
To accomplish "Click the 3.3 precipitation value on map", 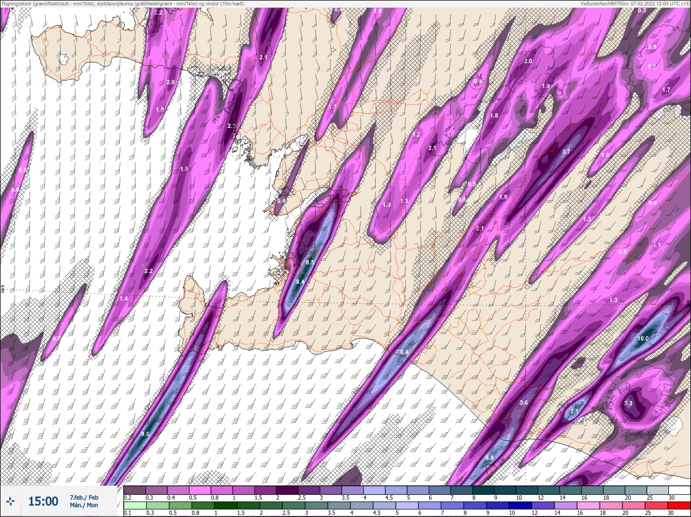I will (x=628, y=403).
